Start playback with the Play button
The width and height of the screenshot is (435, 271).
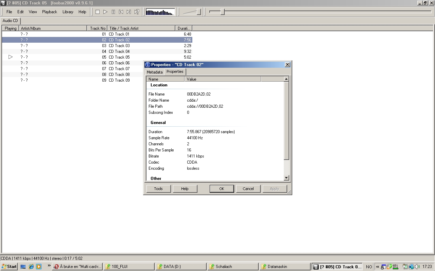click(x=105, y=12)
